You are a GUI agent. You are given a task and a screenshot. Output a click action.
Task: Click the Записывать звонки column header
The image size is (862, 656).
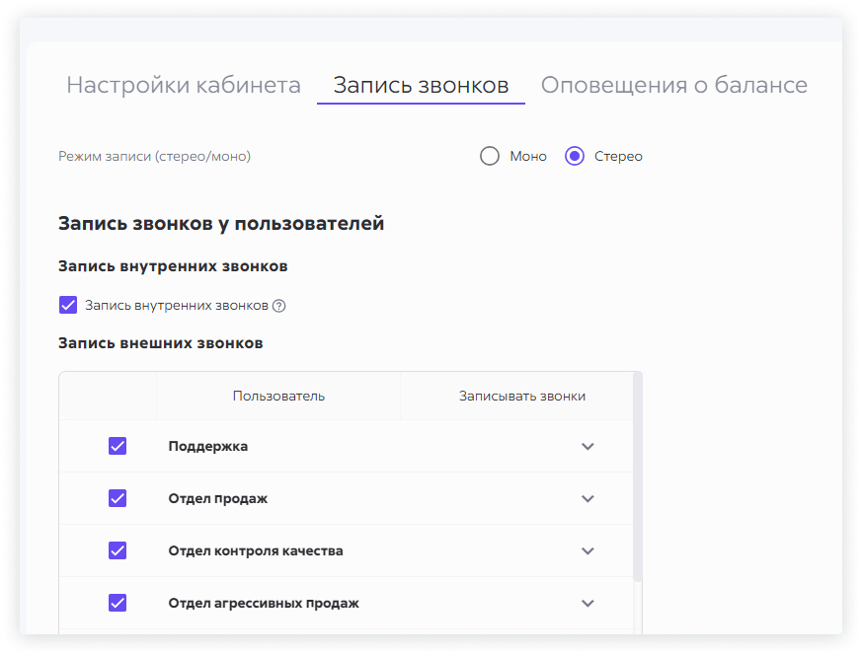(521, 396)
